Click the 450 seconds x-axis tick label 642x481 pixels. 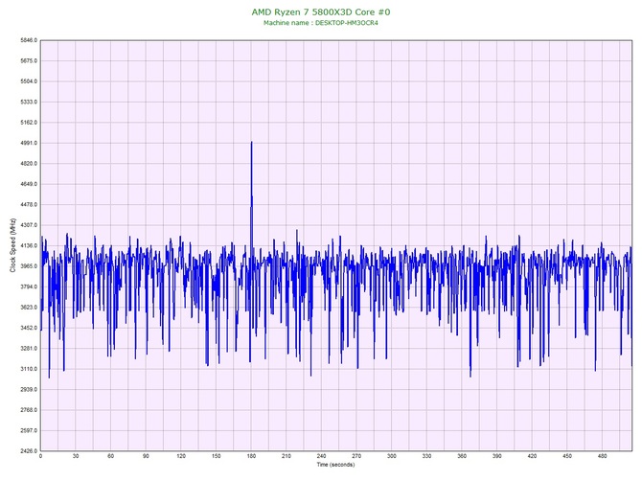click(x=567, y=456)
